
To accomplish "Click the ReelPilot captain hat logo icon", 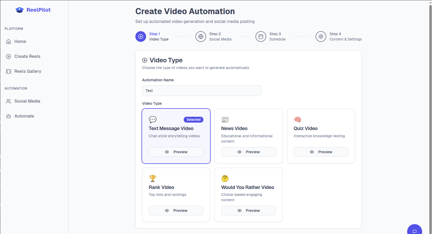I will pyautogui.click(x=19, y=10).
